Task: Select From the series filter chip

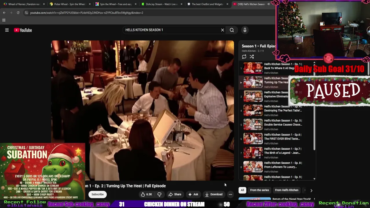Action: (x=259, y=190)
